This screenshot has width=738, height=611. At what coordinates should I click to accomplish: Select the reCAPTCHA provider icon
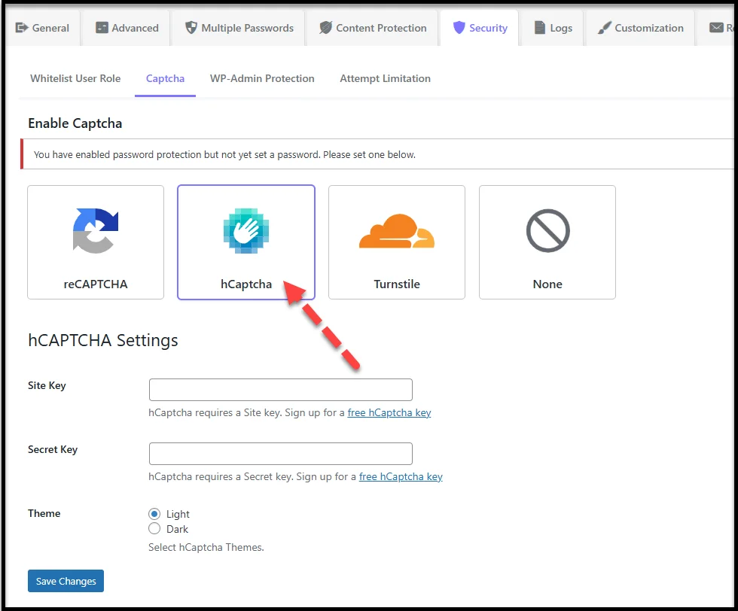pyautogui.click(x=95, y=230)
